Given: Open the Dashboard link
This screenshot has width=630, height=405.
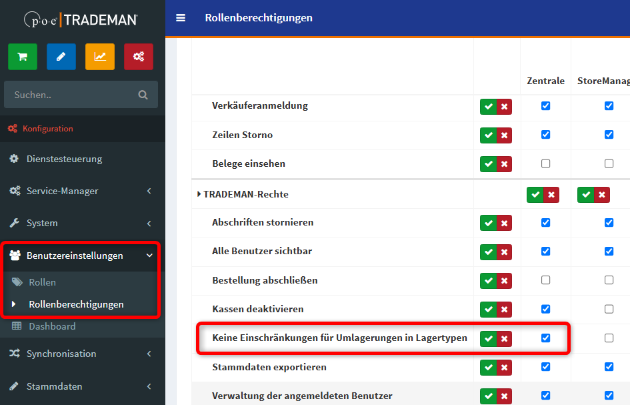Looking at the screenshot, I should pos(52,326).
